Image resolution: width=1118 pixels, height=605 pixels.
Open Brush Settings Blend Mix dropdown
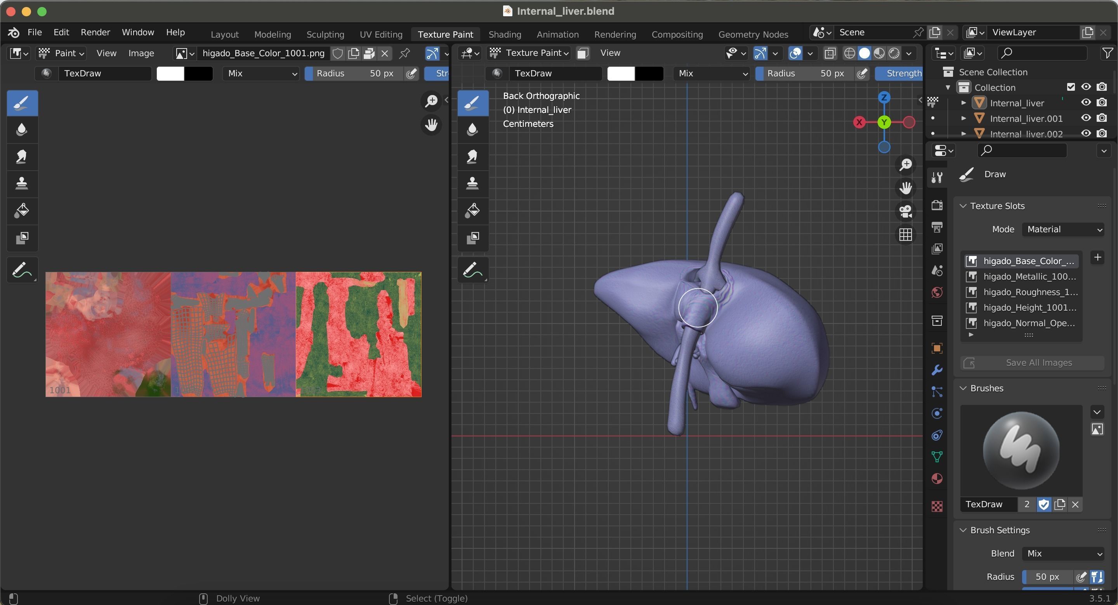coord(1063,553)
